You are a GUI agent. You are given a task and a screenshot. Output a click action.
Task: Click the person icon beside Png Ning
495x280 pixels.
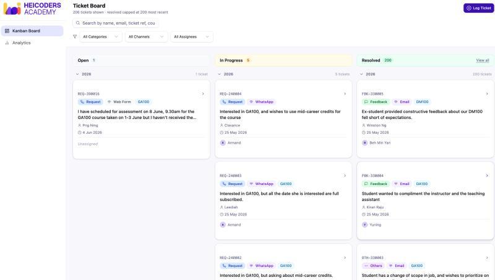80,125
